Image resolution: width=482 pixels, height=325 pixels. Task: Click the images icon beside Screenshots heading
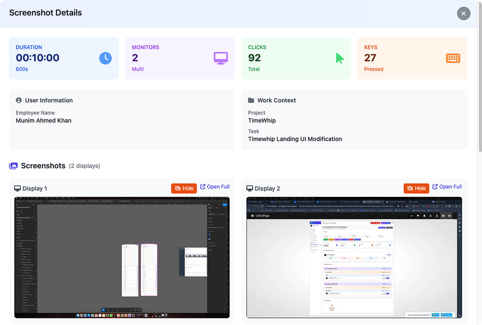pos(13,166)
